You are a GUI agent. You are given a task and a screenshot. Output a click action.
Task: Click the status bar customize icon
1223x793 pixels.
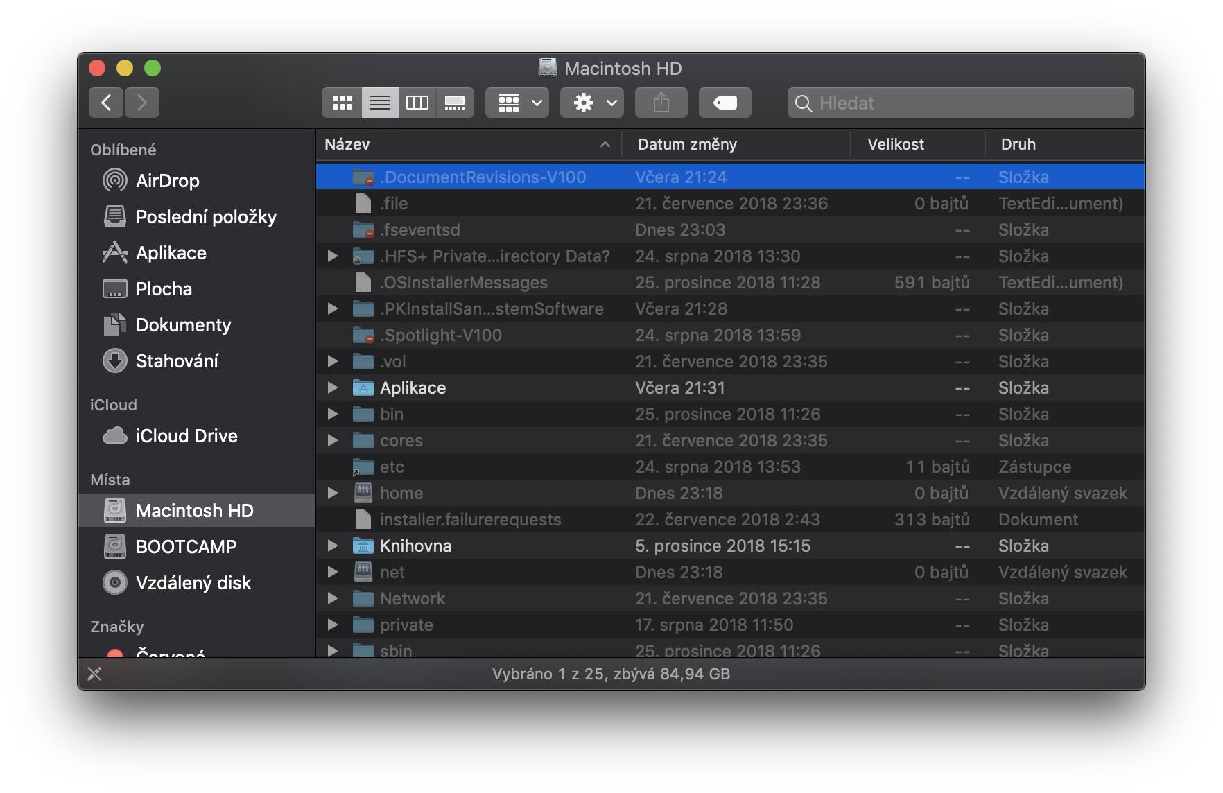(x=95, y=674)
